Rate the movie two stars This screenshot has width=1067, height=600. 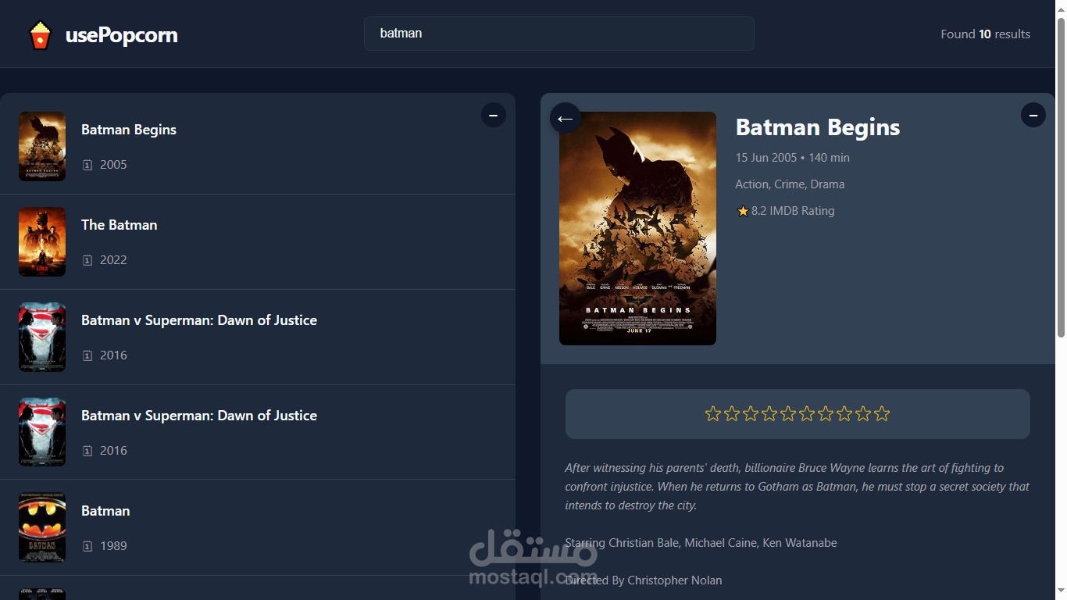pyautogui.click(x=732, y=414)
